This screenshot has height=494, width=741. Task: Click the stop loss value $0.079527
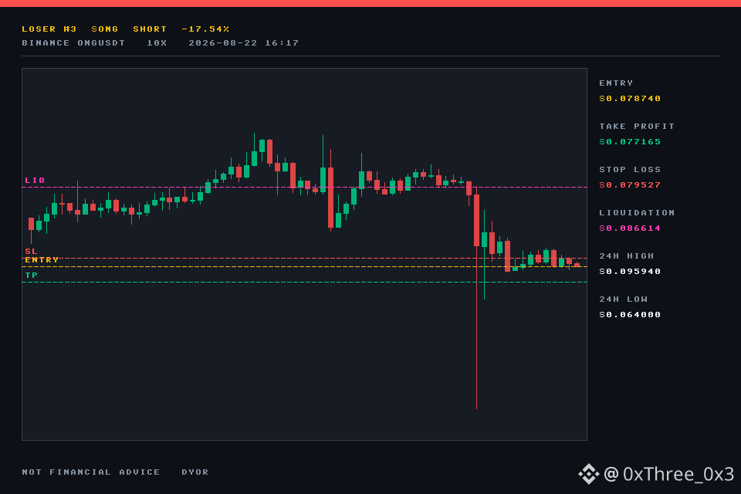pos(630,184)
